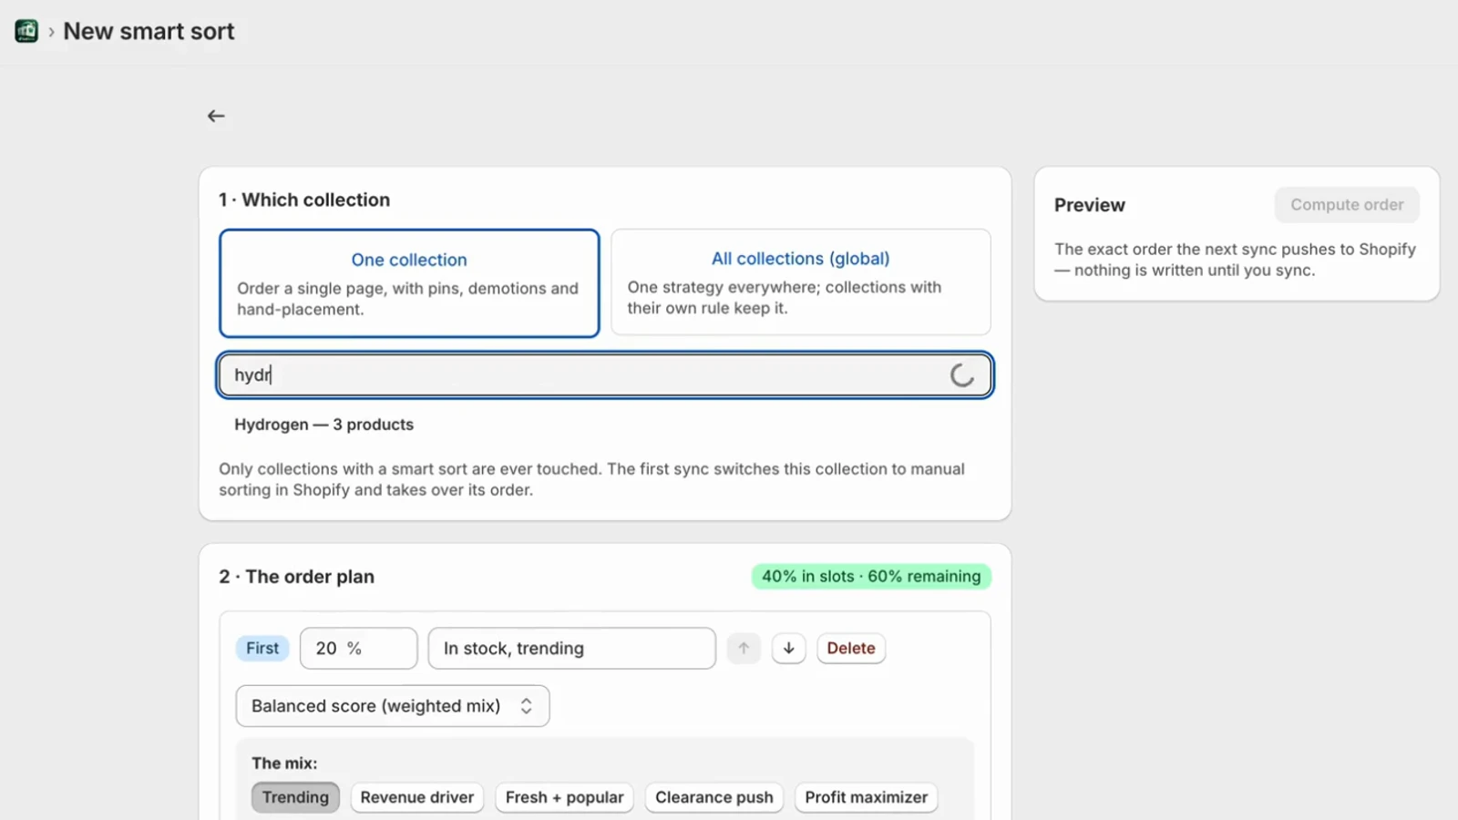Move the First slot down with the arrow
1458x820 pixels.
(x=789, y=648)
